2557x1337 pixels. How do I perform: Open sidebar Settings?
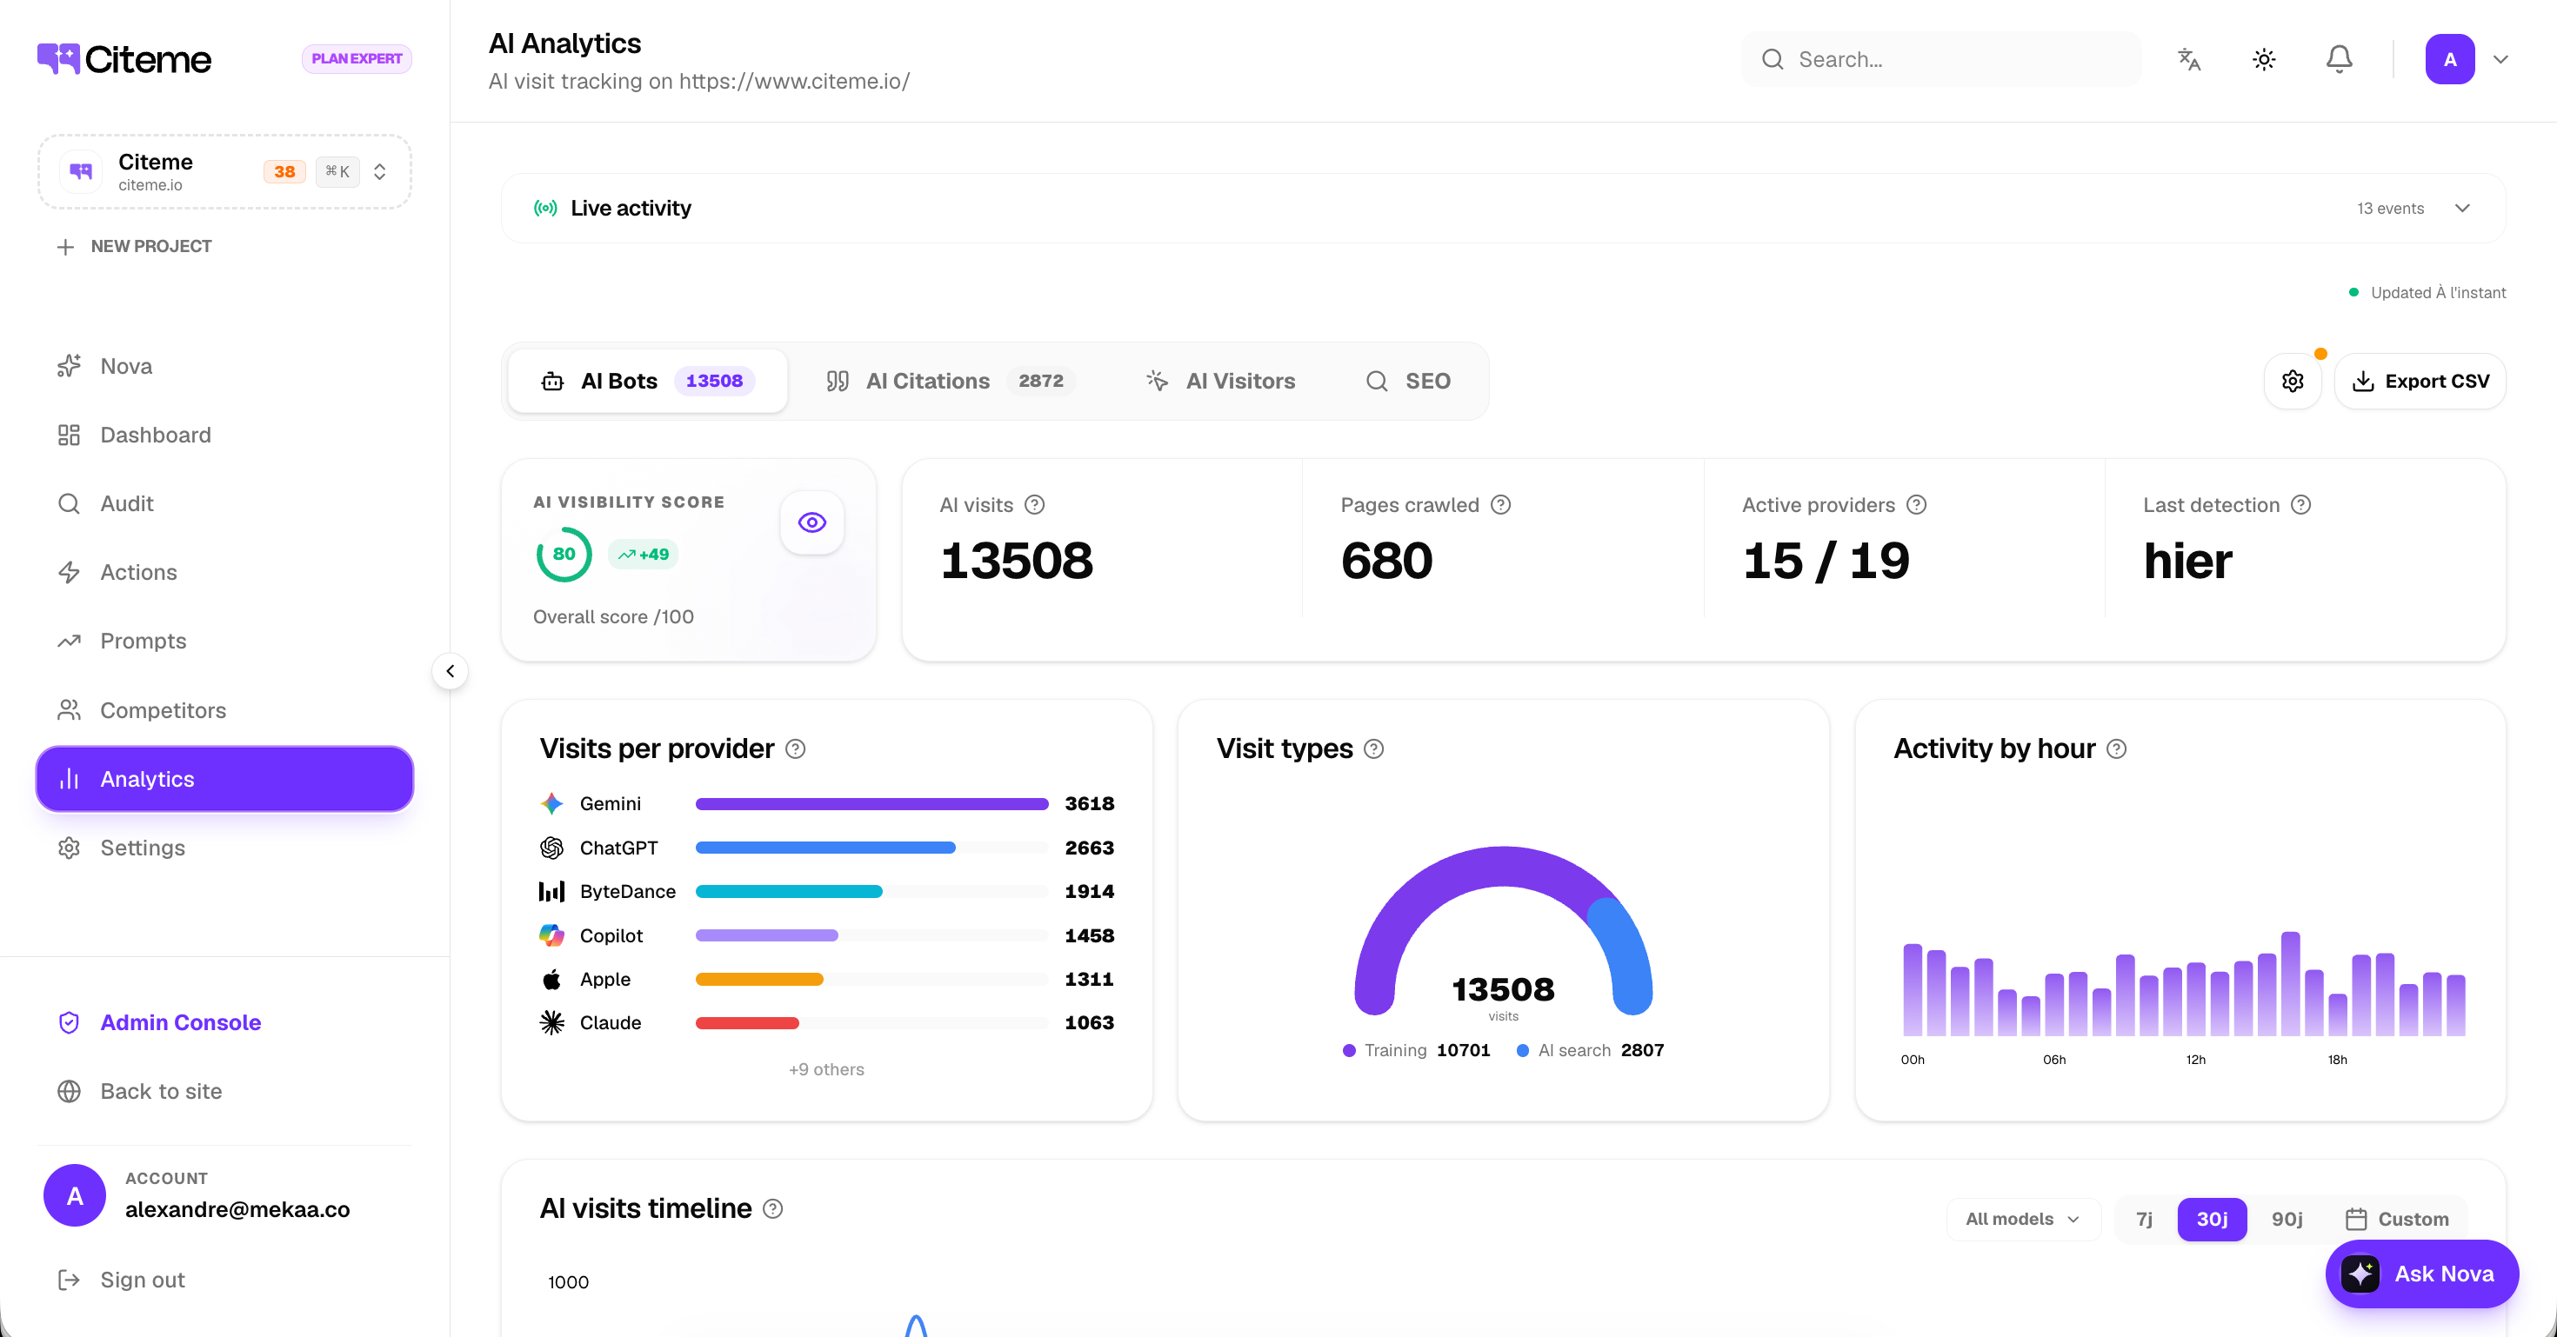tap(224, 848)
